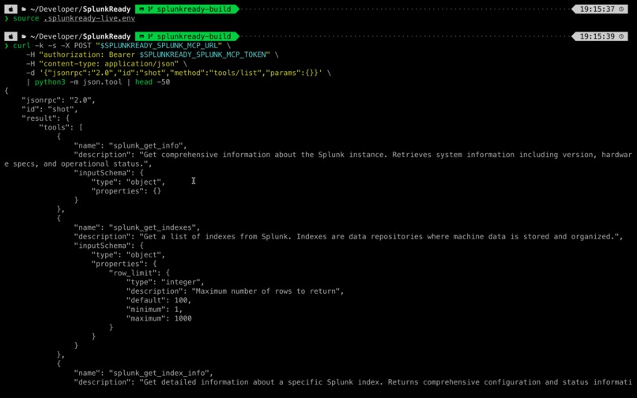This screenshot has height=398, width=637.
Task: Click the .splunkready-live.env file name
Action: coord(89,18)
